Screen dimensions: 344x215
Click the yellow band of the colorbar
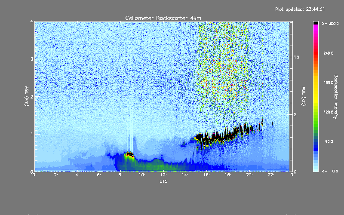pos(316,90)
